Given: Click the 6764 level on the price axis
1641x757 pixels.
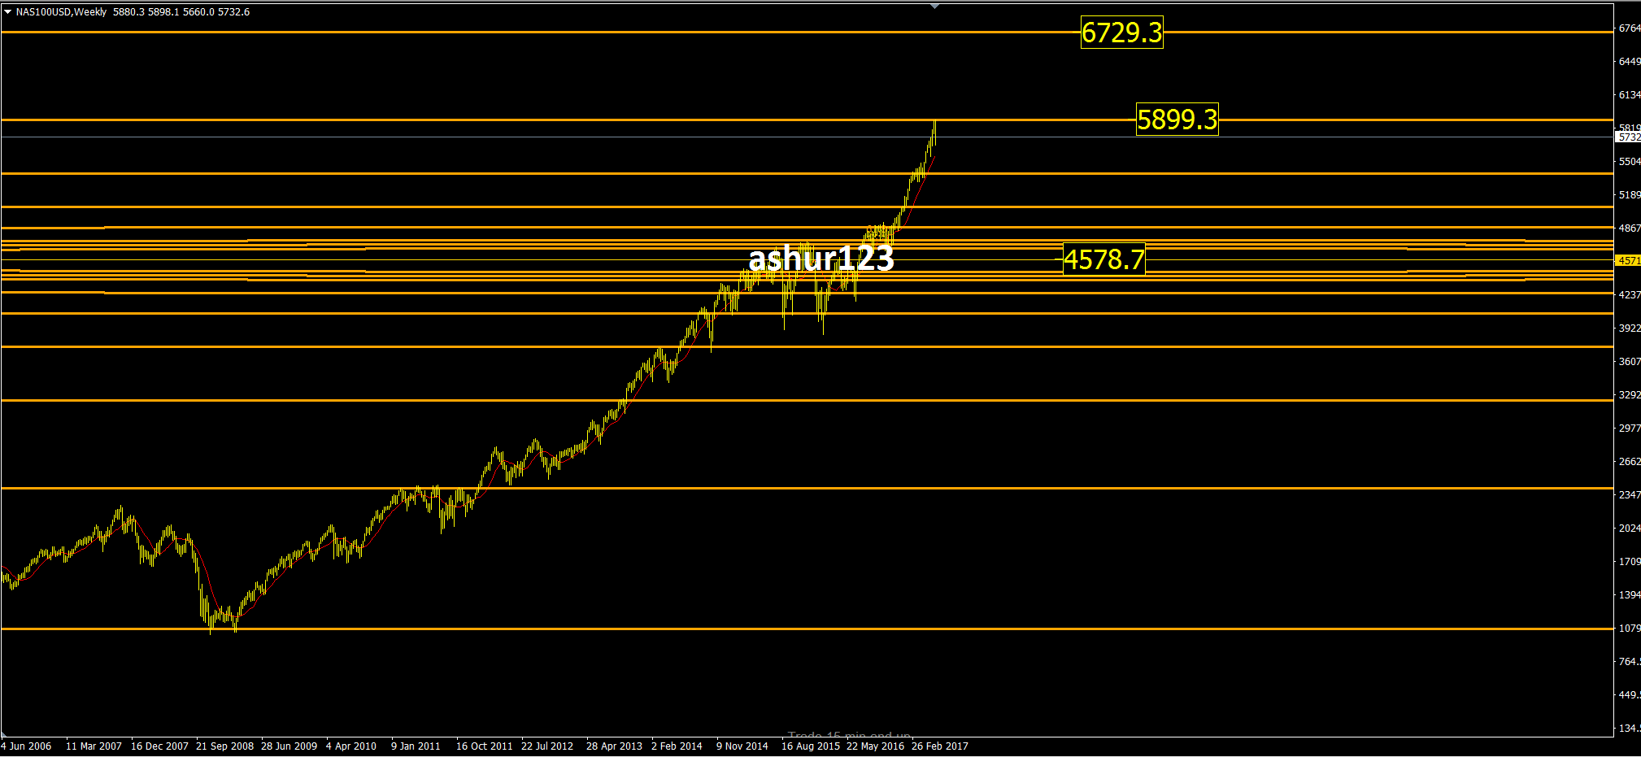Looking at the screenshot, I should pyautogui.click(x=1630, y=28).
